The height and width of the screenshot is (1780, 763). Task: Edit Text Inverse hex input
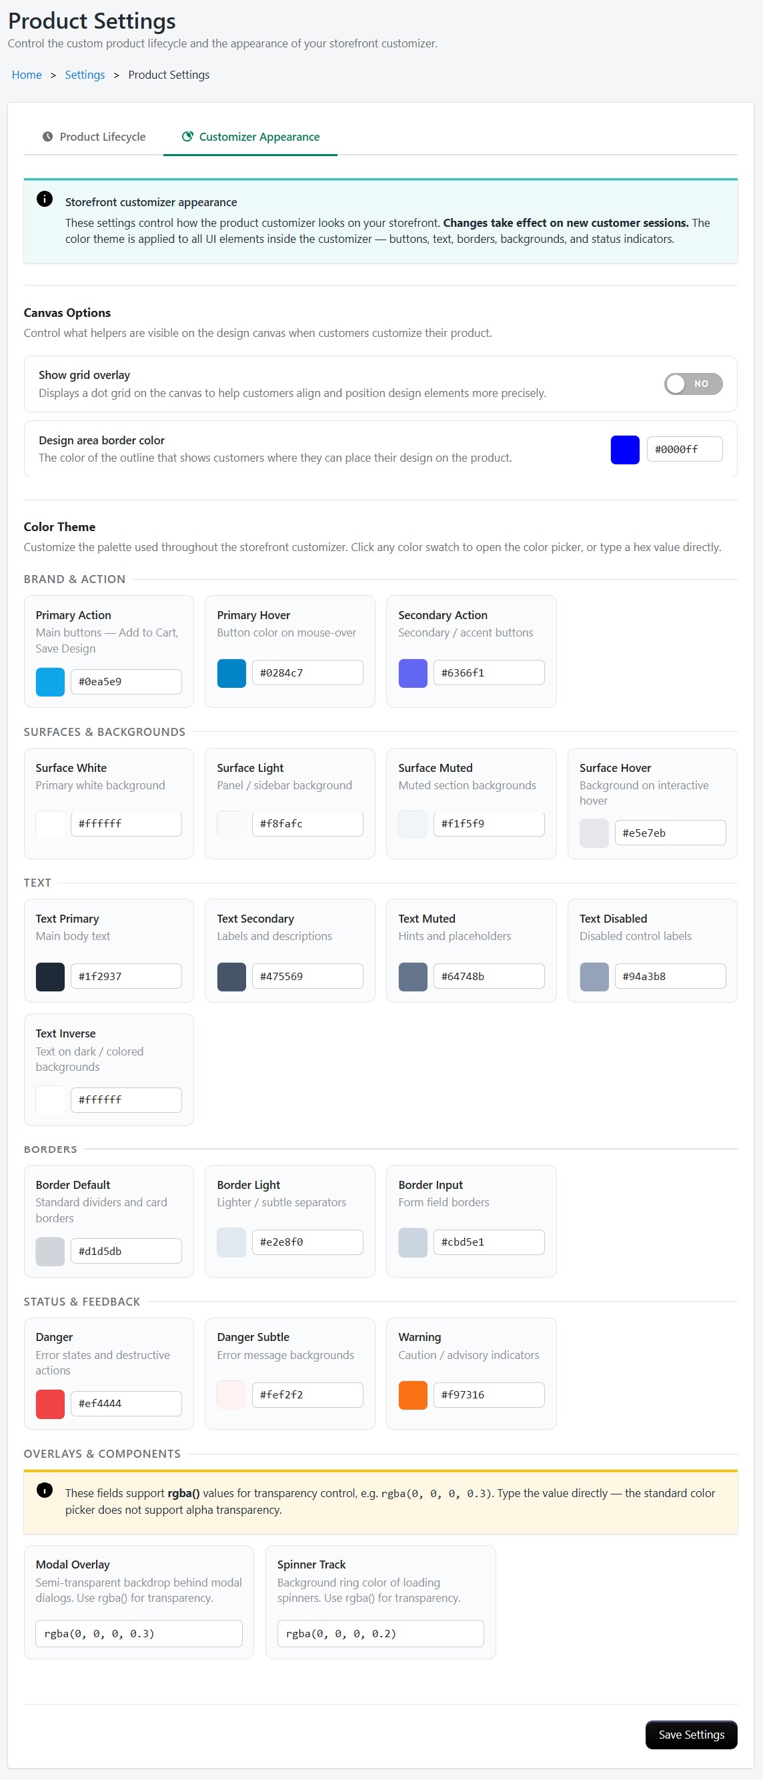(x=126, y=1100)
